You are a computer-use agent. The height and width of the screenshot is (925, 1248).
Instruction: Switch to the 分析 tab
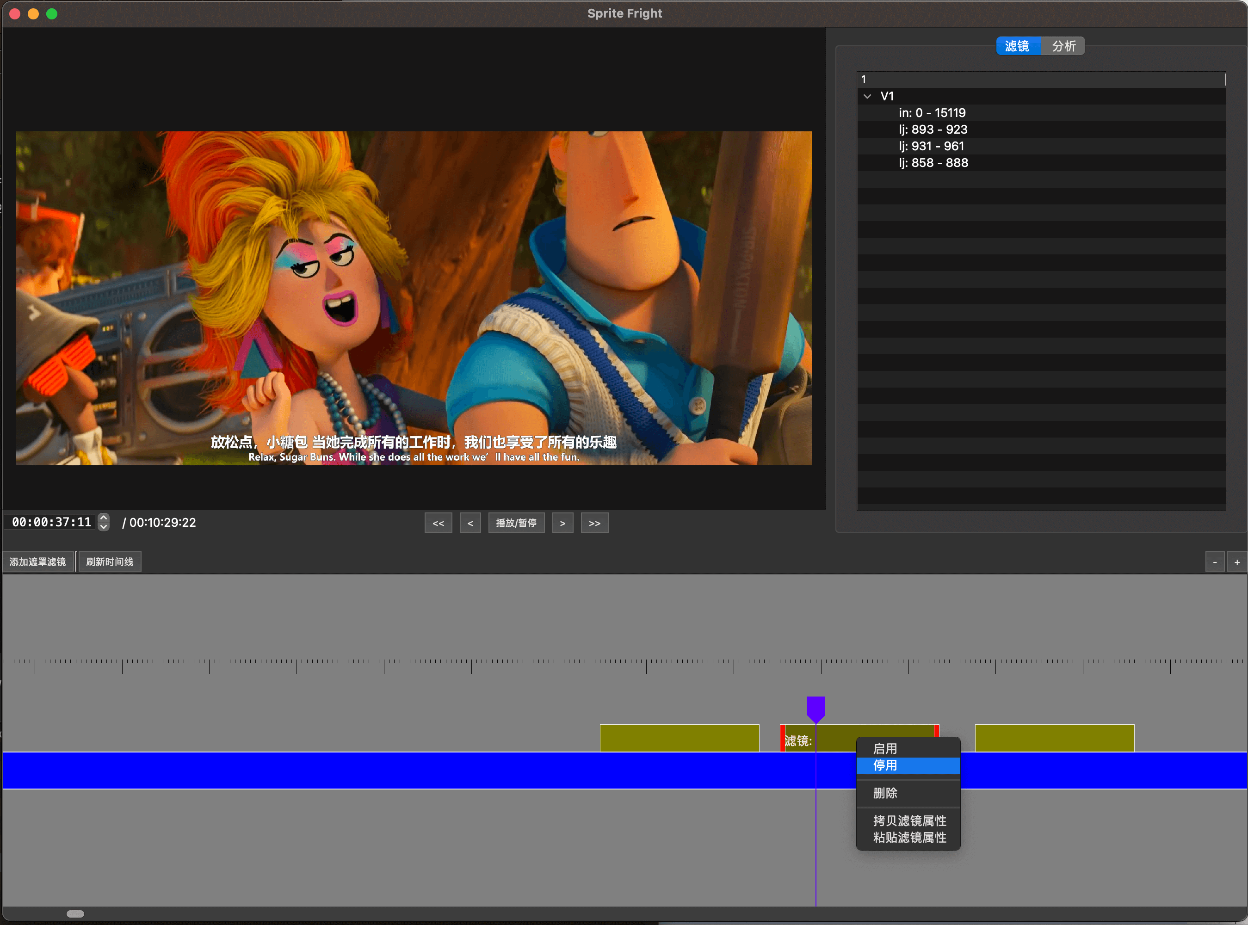pyautogui.click(x=1063, y=46)
